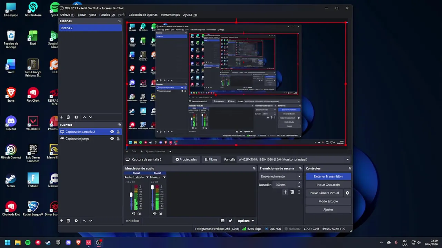
Task: Zoom out the preview with minus icon
Action: (x=127, y=151)
